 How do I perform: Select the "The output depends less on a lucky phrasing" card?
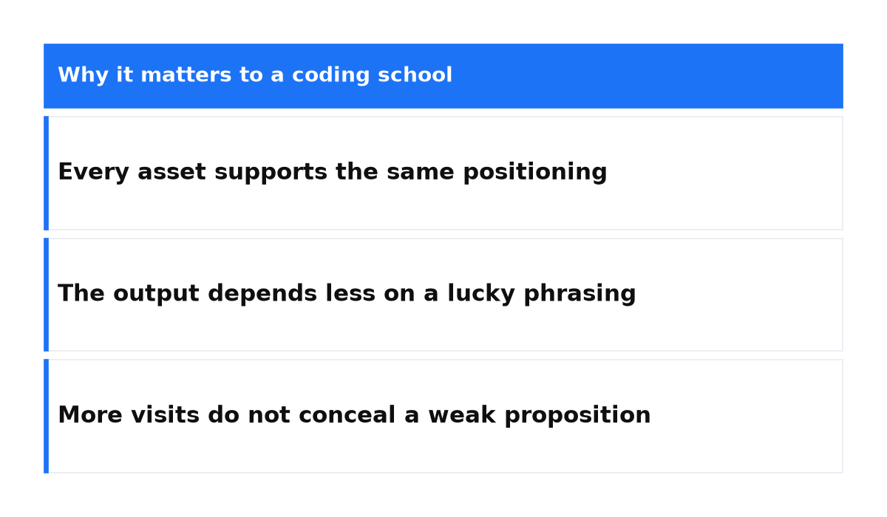[x=443, y=295]
